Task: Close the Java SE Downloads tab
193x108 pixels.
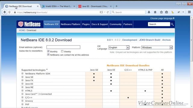Action: (111, 6)
